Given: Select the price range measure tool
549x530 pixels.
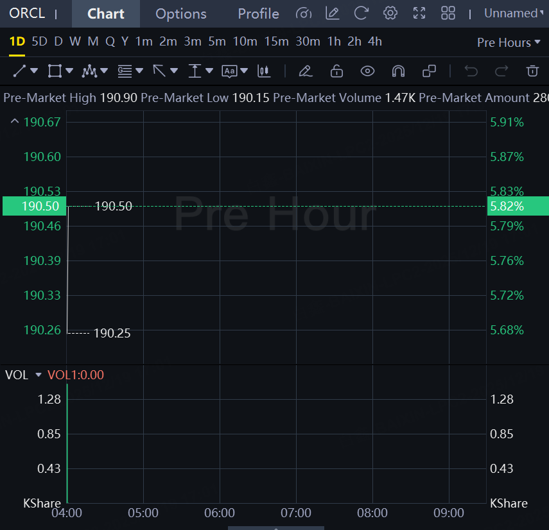Looking at the screenshot, I should pos(195,71).
